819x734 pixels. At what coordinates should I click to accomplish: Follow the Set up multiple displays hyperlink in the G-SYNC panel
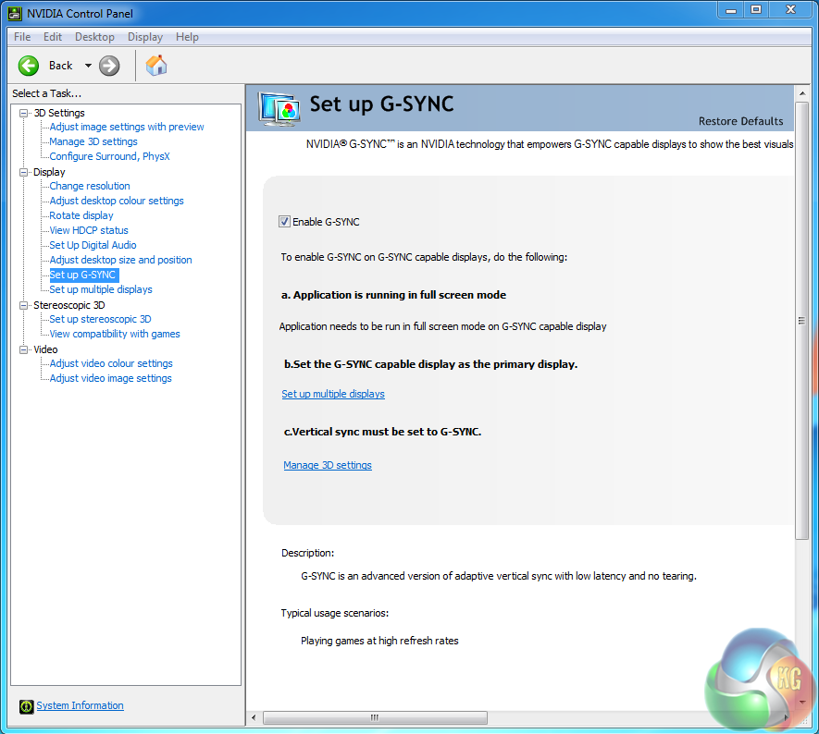[333, 394]
